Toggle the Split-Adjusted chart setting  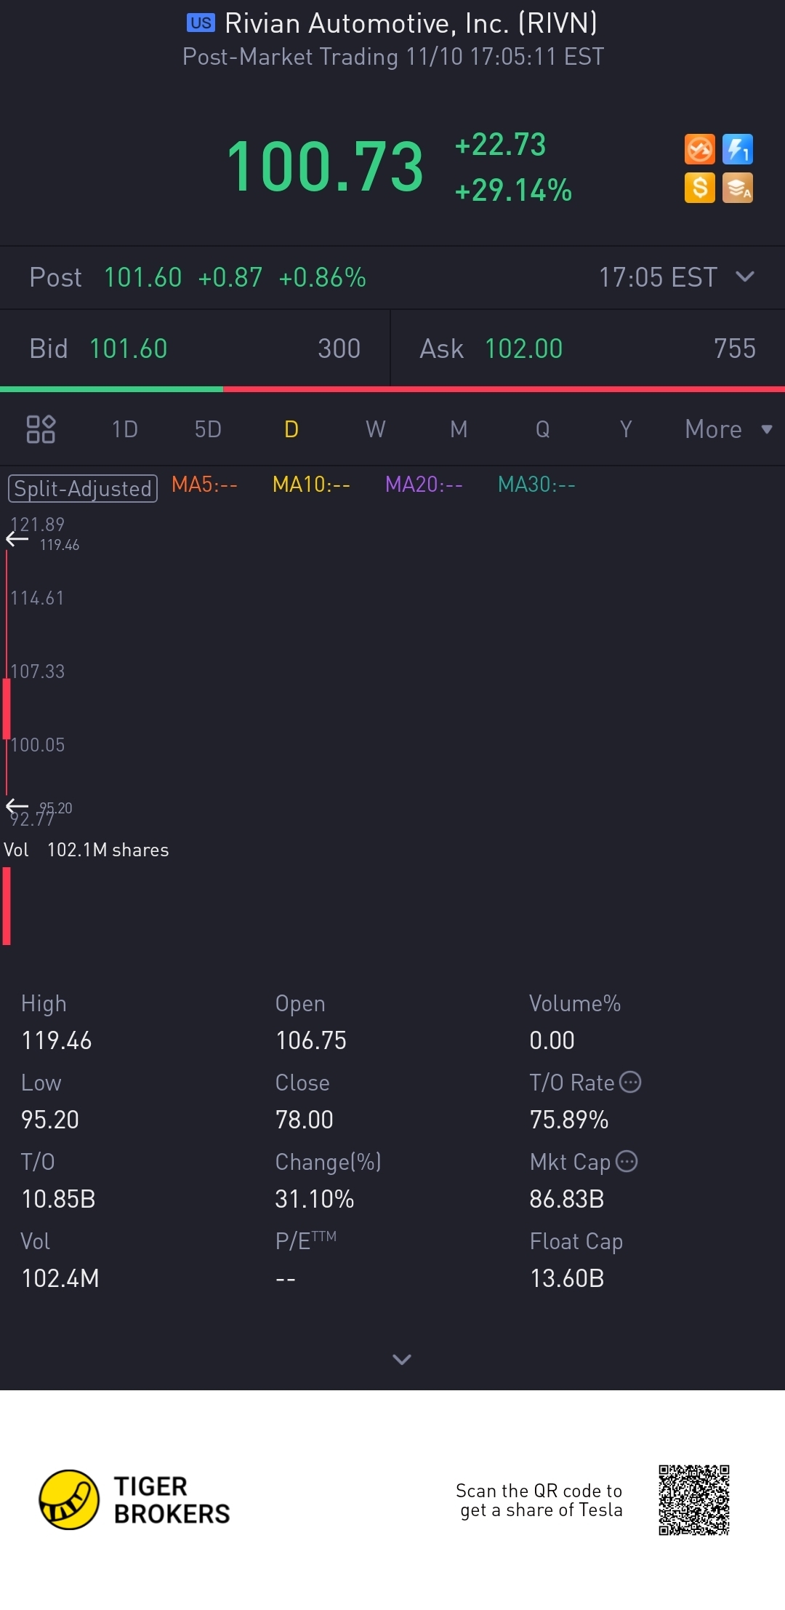coord(83,488)
